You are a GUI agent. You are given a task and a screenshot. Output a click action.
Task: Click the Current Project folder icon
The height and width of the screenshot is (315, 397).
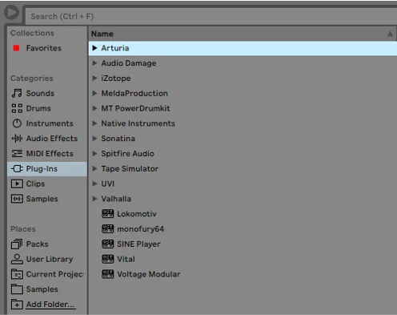17,274
